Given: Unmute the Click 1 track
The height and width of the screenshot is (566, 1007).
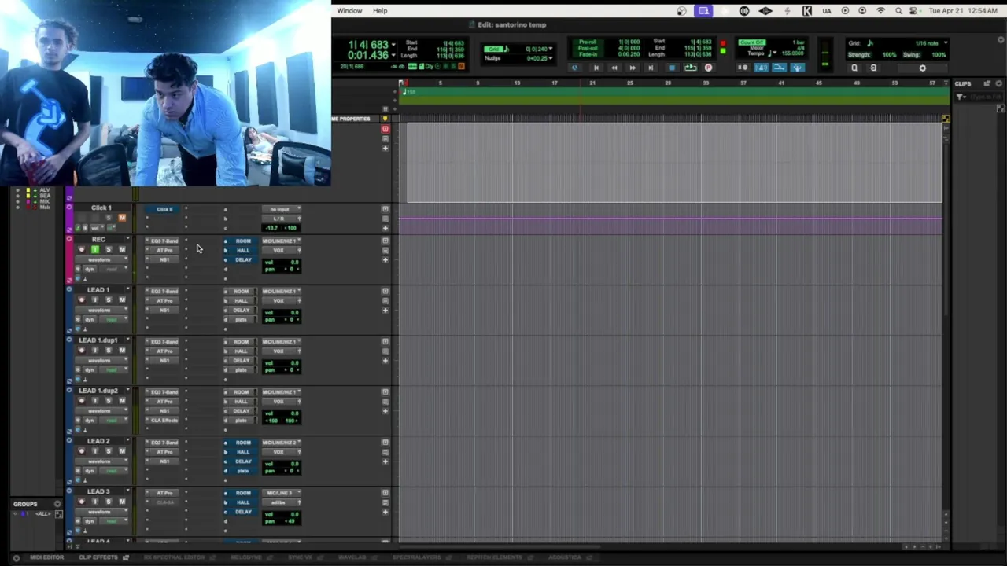Looking at the screenshot, I should pyautogui.click(x=122, y=218).
